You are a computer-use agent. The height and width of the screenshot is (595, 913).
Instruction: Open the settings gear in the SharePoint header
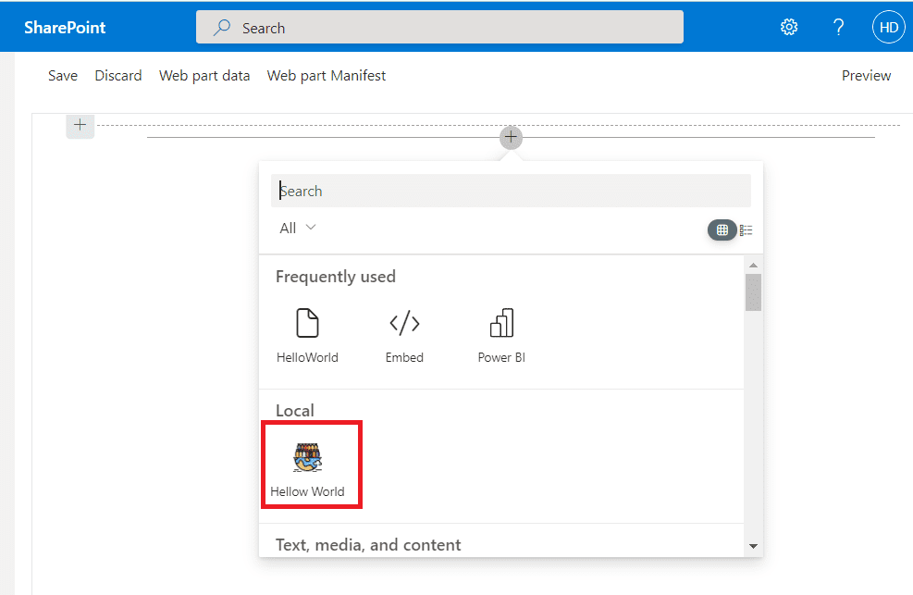(x=789, y=28)
